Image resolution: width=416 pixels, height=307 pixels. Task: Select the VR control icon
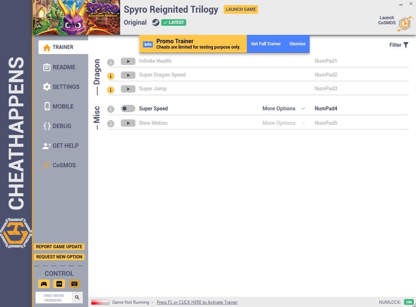tap(59, 284)
